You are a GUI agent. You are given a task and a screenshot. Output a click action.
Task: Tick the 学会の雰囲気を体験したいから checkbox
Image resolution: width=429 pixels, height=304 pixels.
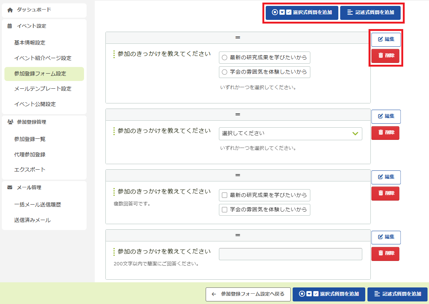pyautogui.click(x=224, y=210)
